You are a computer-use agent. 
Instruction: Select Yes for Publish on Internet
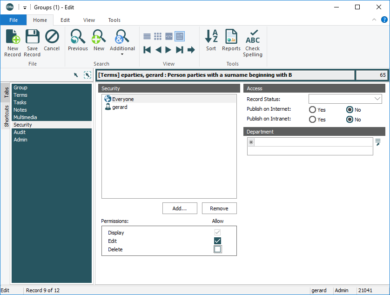pos(313,110)
